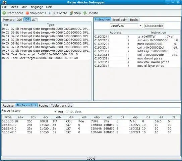Image resolution: width=182 pixels, height=161 pixels.
Task: Open the Font menu
Action: 23,7
